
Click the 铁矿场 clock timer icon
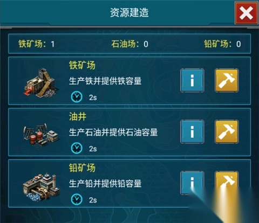click(77, 97)
